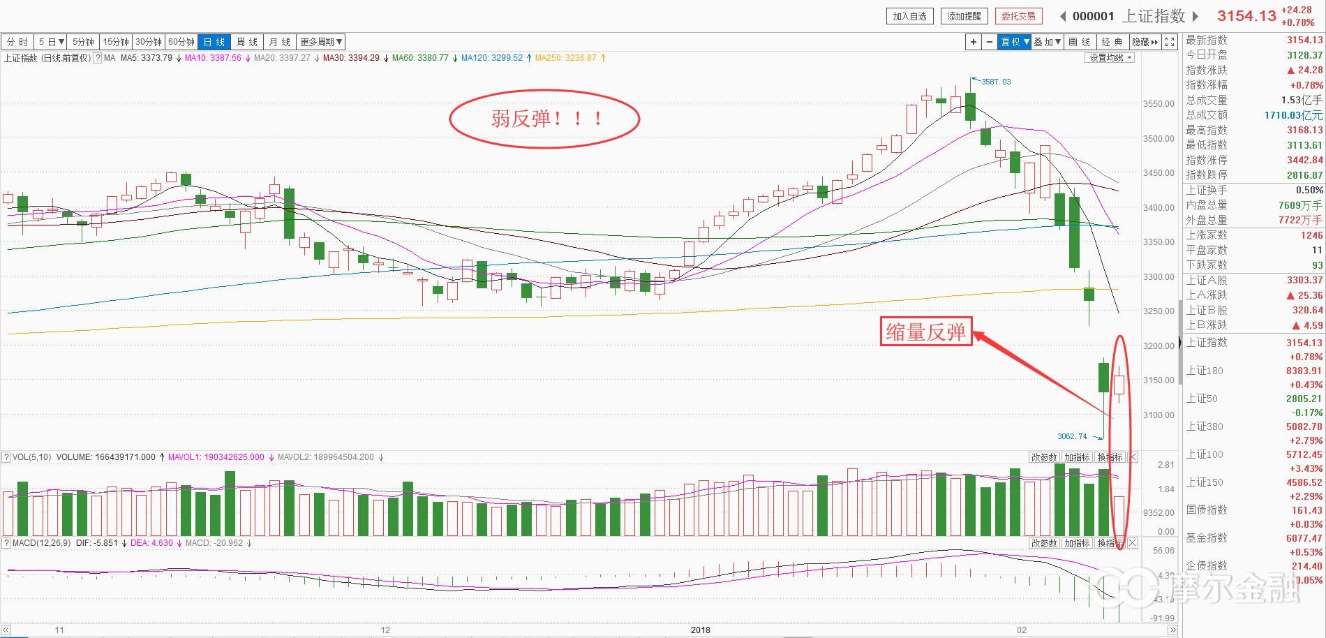Click 换指标 in the VOL panel
Viewport: 1326px width, 638px height.
[x=1110, y=457]
